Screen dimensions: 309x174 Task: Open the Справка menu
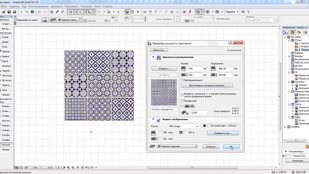pyautogui.click(x=108, y=6)
